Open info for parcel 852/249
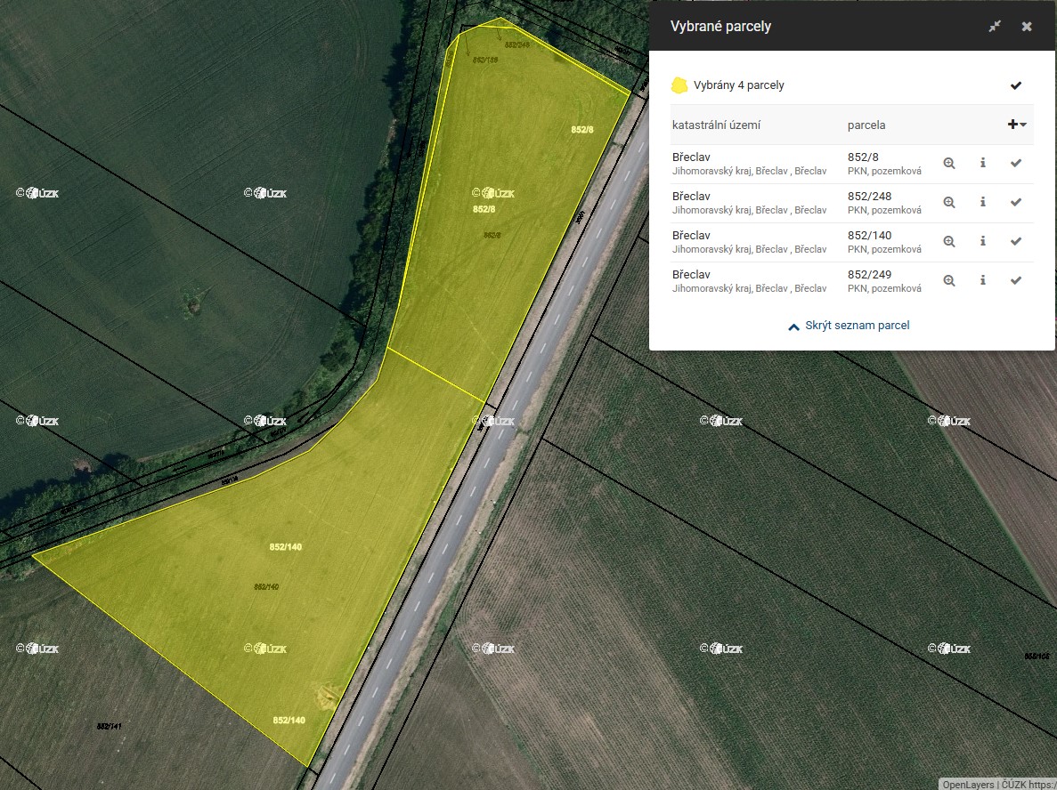This screenshot has height=790, width=1057. (983, 281)
